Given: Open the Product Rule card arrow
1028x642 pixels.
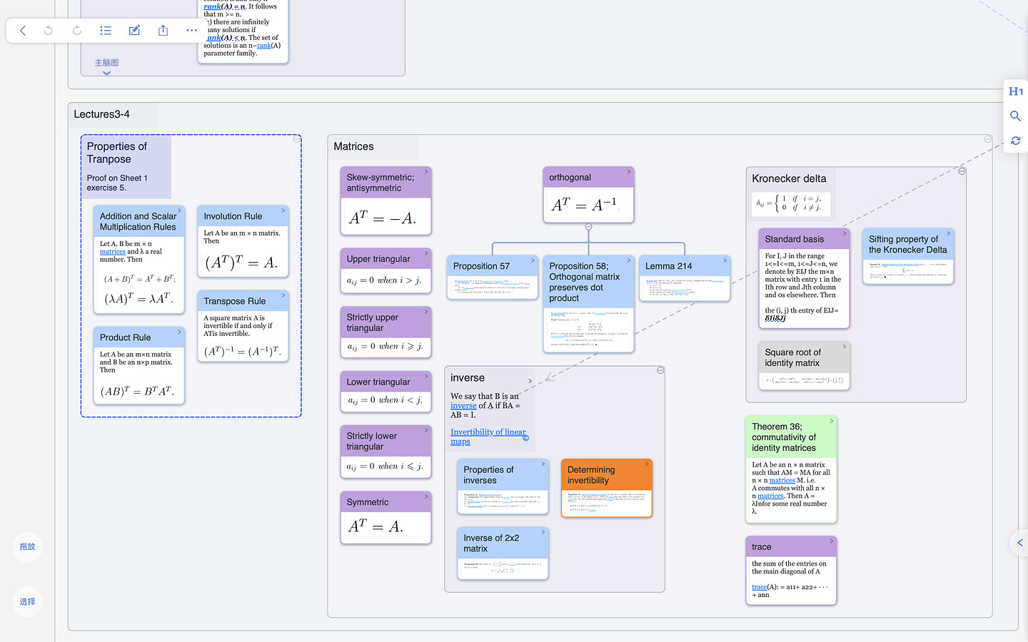Looking at the screenshot, I should [179, 332].
